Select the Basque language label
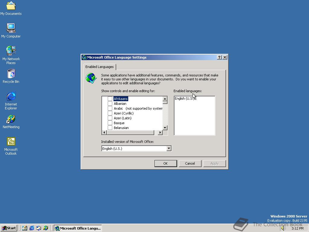Image resolution: width=309 pixels, height=232 pixels. 119,123
